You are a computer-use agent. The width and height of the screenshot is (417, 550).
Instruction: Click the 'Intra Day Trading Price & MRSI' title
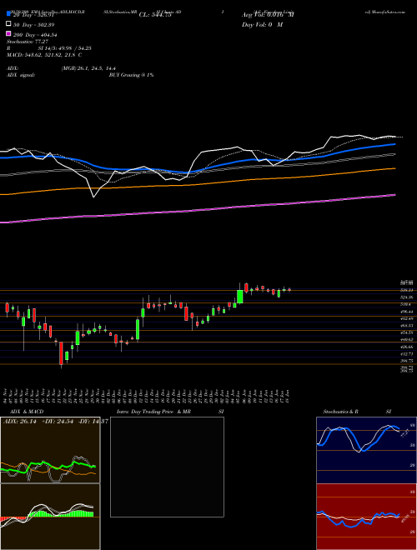(x=170, y=412)
